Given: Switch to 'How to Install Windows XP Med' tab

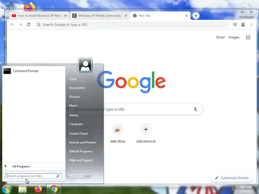Looking at the screenshot, I should tap(39, 16).
